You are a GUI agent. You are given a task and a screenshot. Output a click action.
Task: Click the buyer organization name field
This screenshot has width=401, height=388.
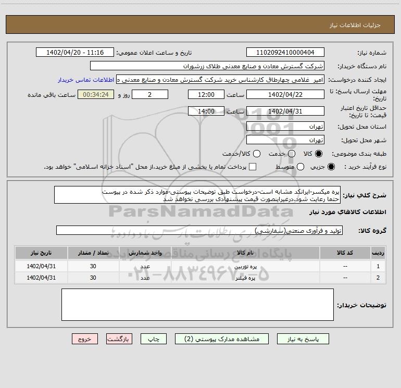click(207, 66)
